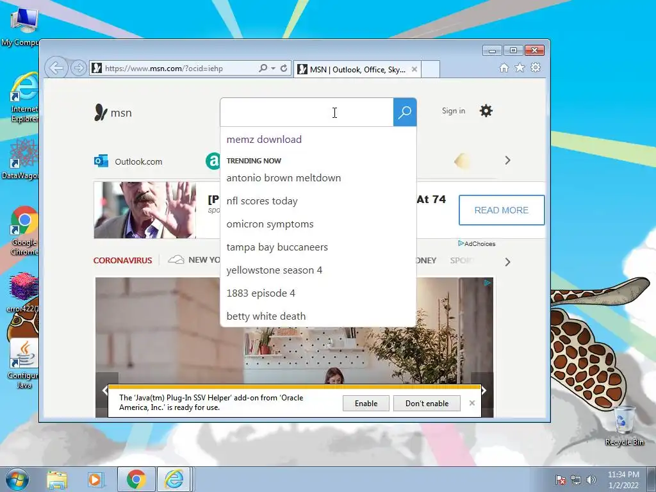Dismiss the add-on notification bar
This screenshot has width=656, height=492.
tap(472, 403)
